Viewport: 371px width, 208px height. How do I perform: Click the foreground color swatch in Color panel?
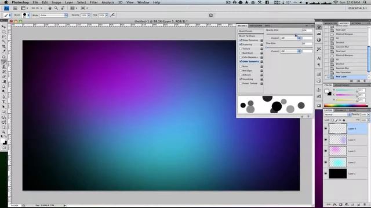327,91
